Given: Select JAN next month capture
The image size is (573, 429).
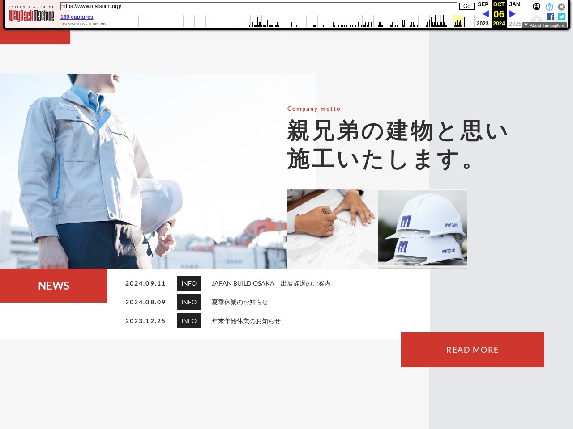Looking at the screenshot, I should 514,4.
